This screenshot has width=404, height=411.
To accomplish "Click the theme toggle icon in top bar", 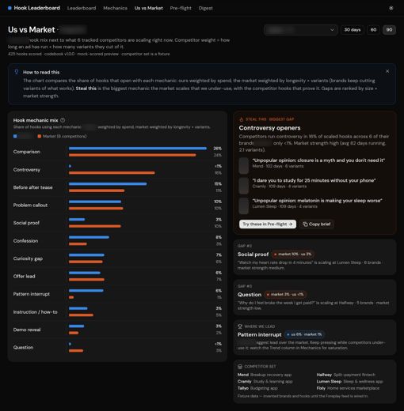I will pos(391,8).
